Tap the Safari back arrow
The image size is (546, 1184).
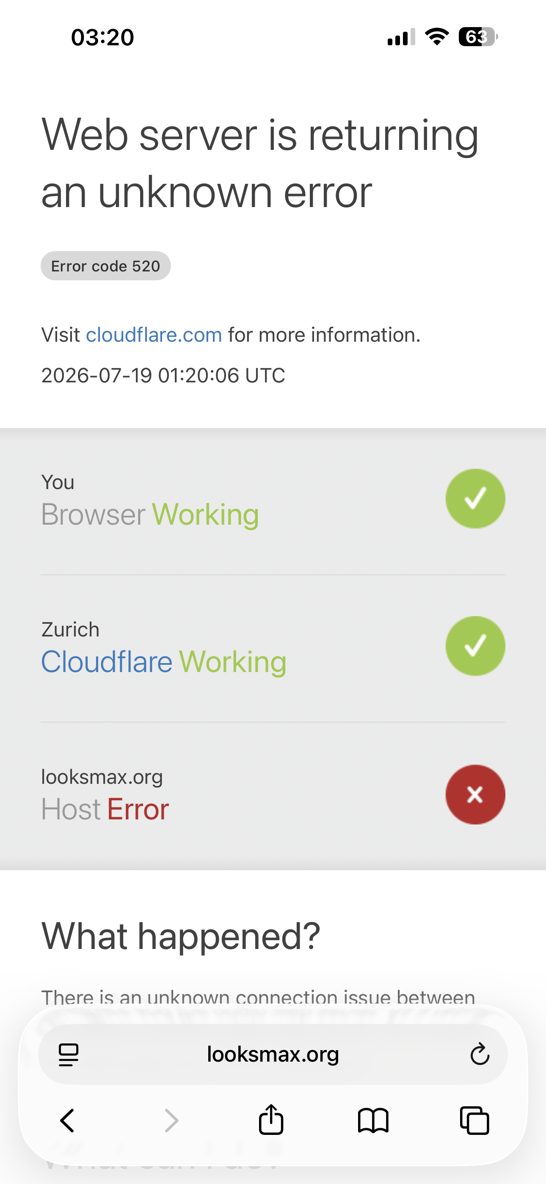point(67,1120)
